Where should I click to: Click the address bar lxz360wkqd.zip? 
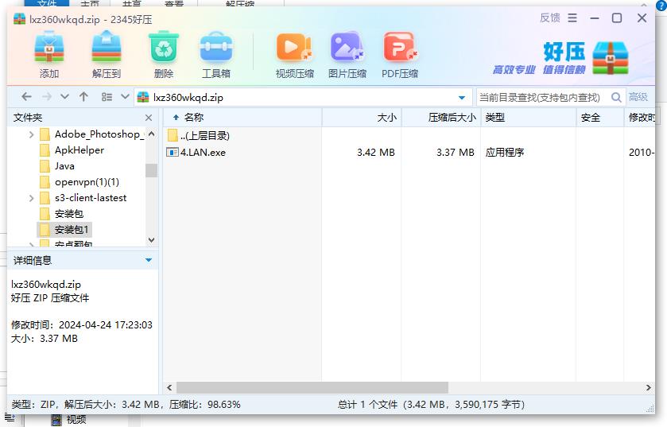point(304,97)
